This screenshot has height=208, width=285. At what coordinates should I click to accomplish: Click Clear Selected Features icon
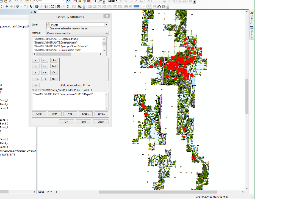(x=25, y=6)
